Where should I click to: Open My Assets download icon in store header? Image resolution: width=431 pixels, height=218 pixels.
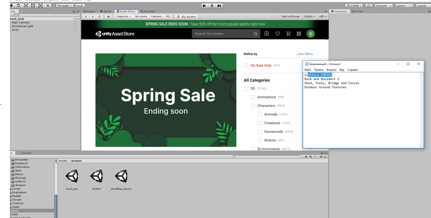(x=267, y=34)
